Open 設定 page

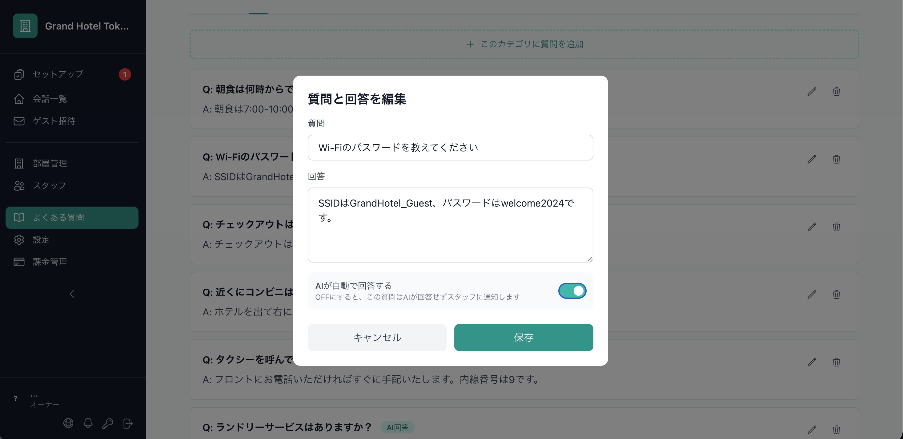pyautogui.click(x=72, y=240)
